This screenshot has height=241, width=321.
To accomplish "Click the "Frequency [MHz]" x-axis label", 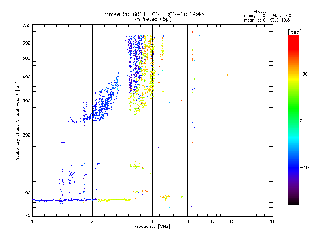I will point(152,227).
